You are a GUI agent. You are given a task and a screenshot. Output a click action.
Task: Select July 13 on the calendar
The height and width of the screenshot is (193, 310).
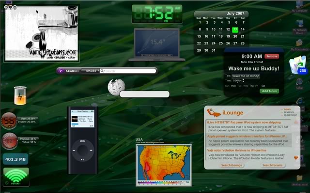pyautogui.click(x=235, y=29)
